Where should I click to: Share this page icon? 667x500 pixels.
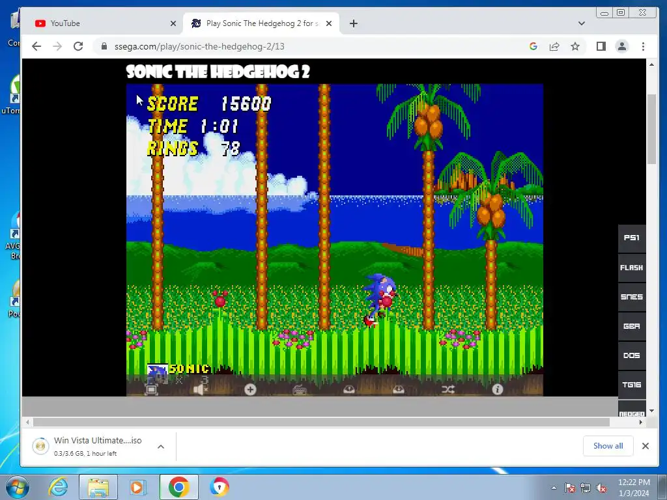(x=554, y=46)
